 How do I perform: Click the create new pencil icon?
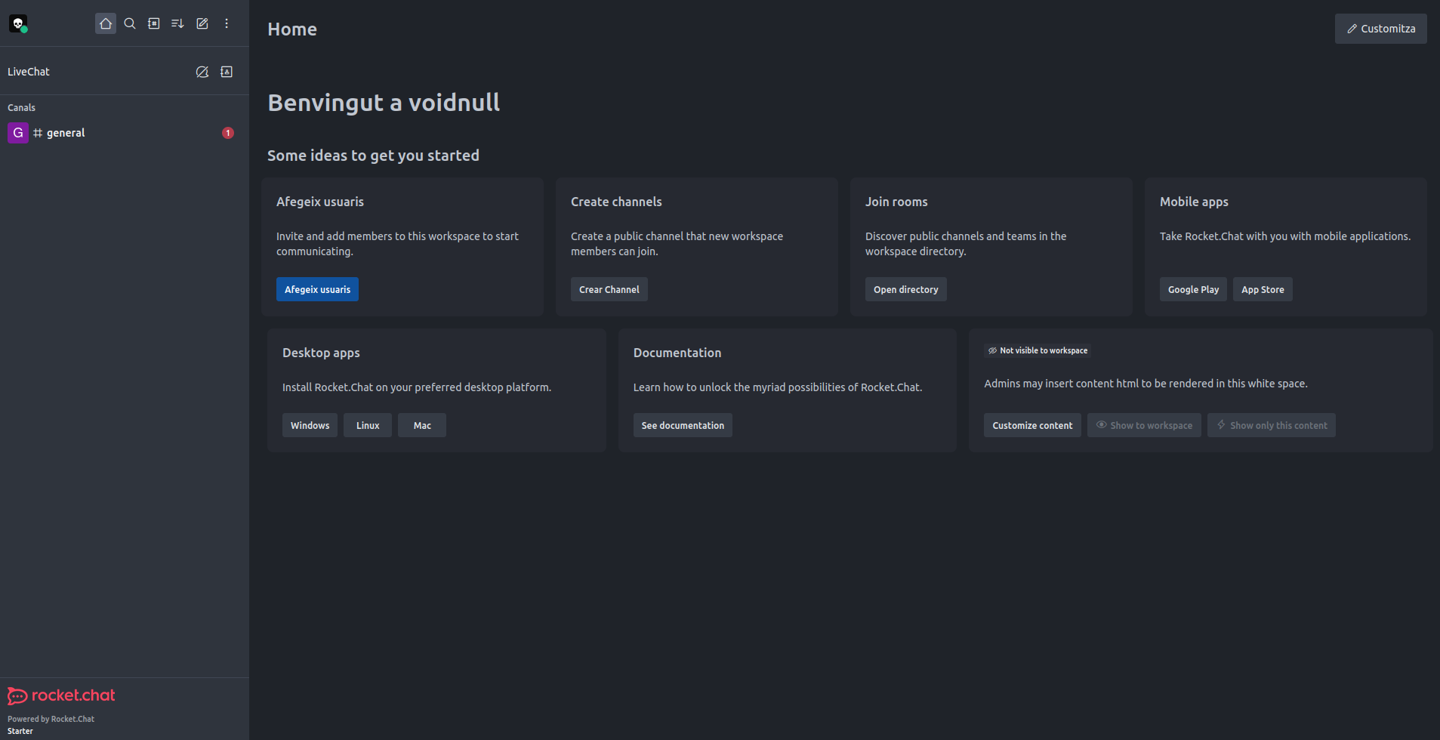coord(202,23)
